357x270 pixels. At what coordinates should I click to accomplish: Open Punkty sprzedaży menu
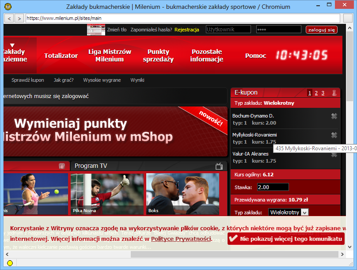pos(158,55)
